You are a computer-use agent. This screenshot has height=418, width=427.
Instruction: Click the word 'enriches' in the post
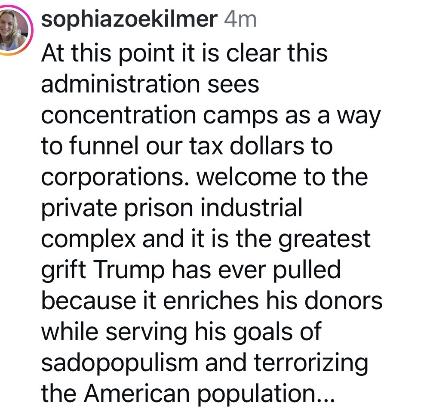point(197,302)
